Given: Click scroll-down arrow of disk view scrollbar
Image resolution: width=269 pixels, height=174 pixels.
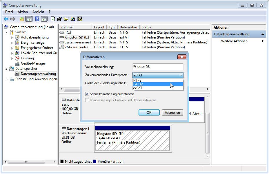Looking at the screenshot, I should (208, 156).
